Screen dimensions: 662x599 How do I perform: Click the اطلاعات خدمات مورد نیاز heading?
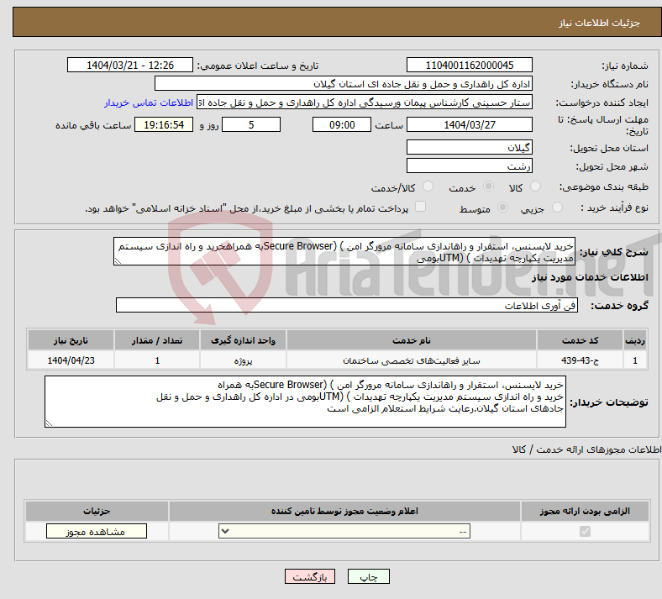[x=590, y=277]
